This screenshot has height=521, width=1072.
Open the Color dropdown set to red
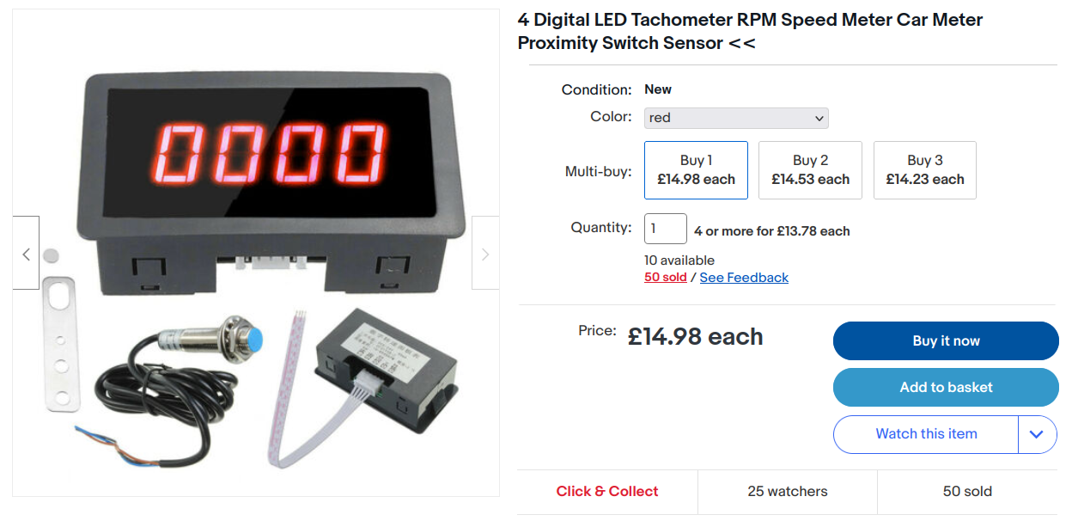click(736, 118)
